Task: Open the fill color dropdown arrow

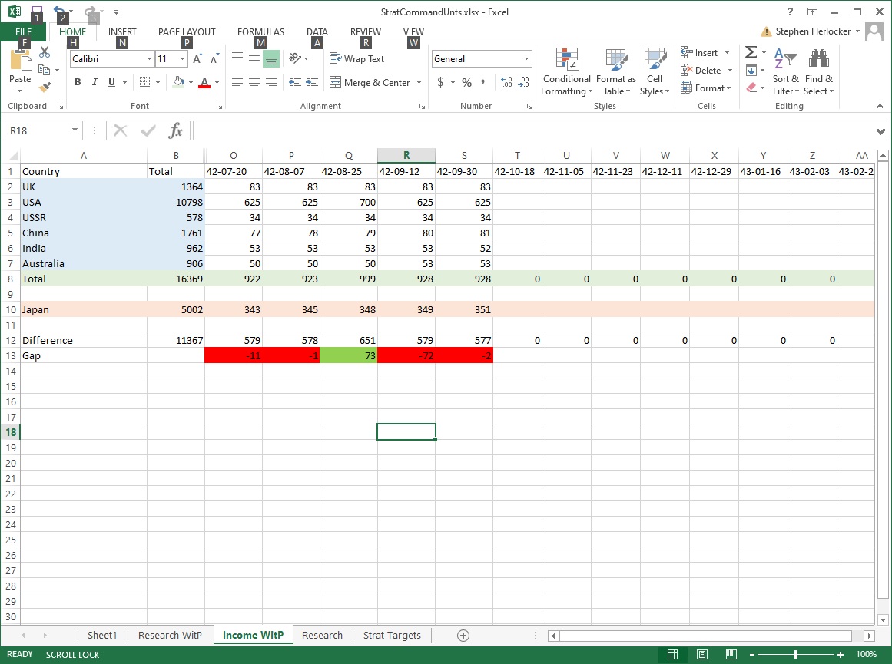Action: pyautogui.click(x=191, y=82)
